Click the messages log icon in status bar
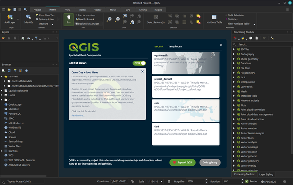Image resolution: width=293 pixels, height=185 pixels. [x=285, y=181]
